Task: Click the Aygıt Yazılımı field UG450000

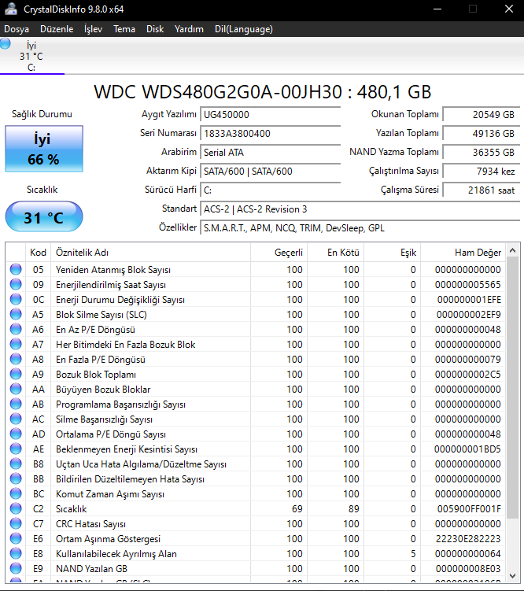Action: [x=271, y=115]
